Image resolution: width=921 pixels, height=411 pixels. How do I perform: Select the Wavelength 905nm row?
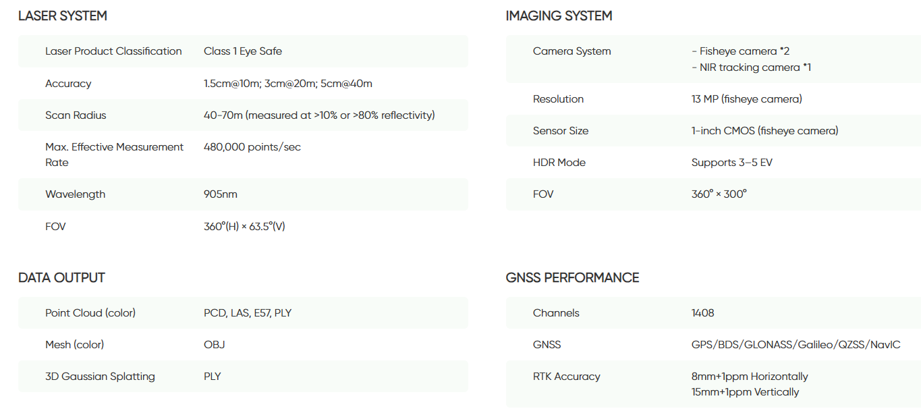[243, 194]
